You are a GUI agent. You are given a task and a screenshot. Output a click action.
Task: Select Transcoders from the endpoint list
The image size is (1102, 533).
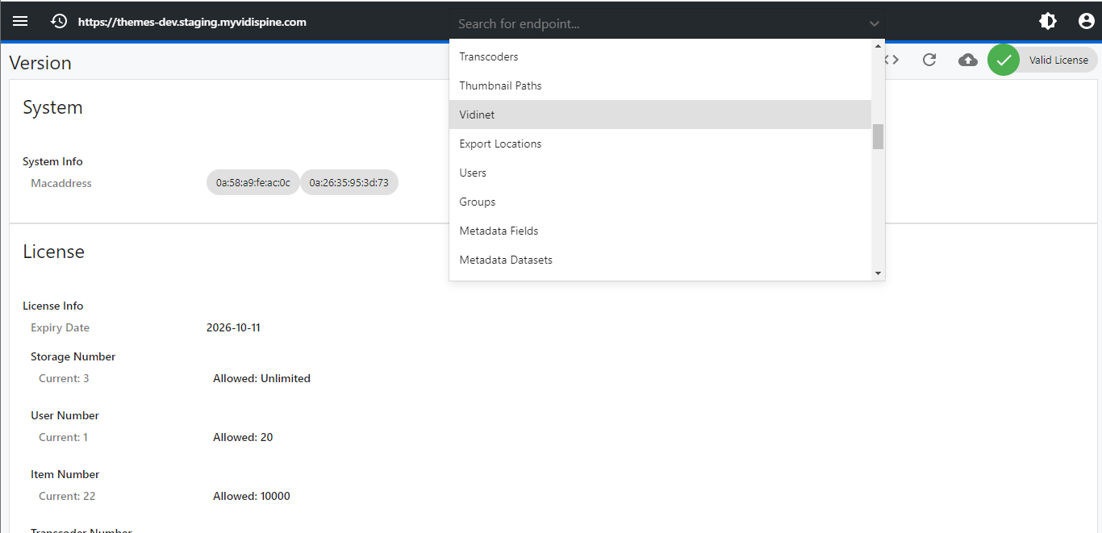[x=489, y=56]
